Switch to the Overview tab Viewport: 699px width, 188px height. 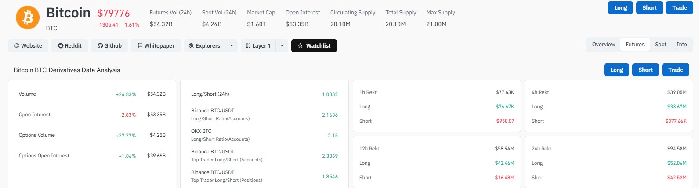click(604, 45)
